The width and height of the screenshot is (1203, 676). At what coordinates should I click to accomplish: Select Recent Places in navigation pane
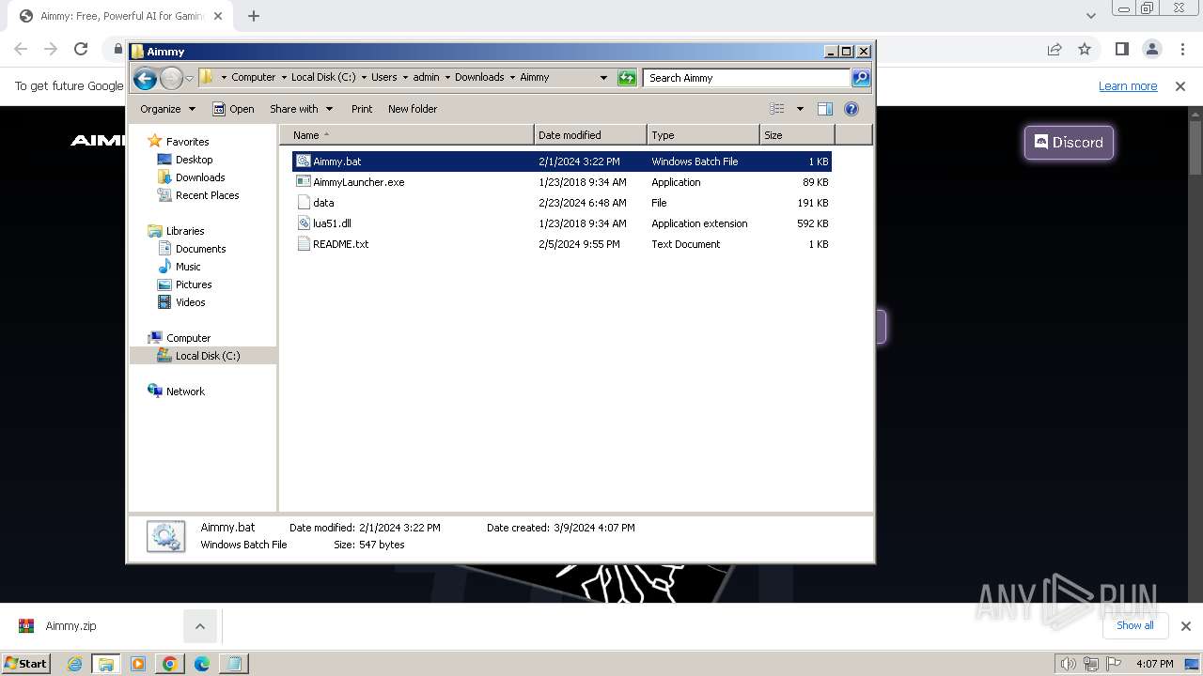[207, 195]
